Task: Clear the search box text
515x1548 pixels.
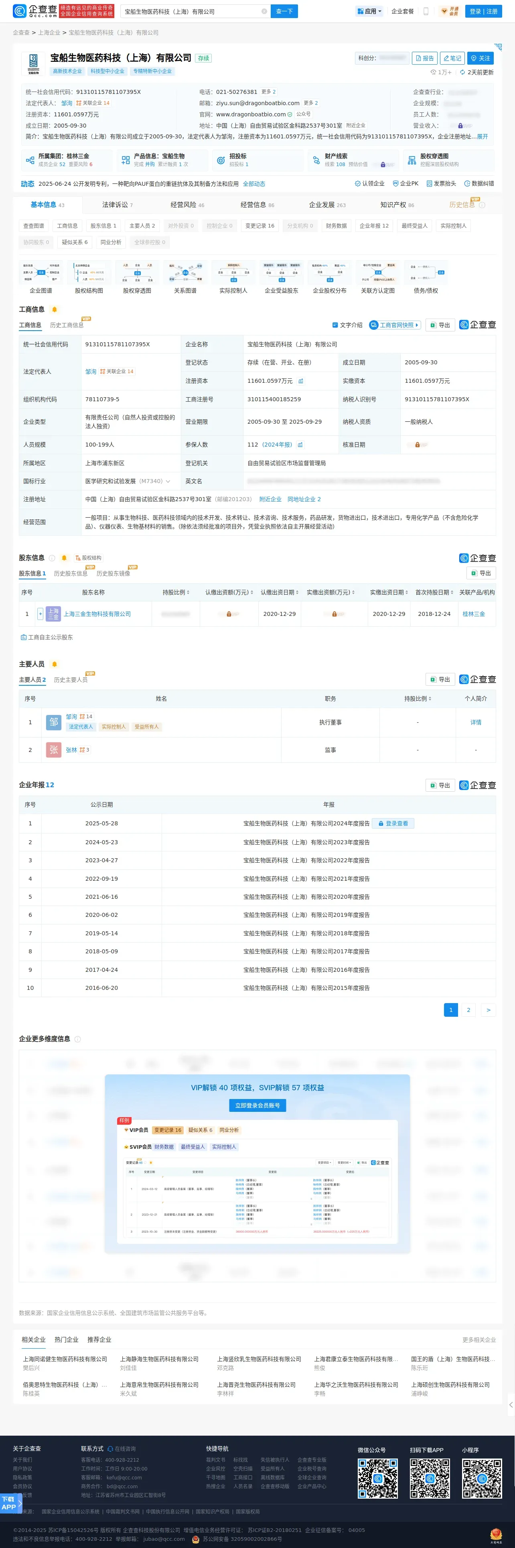Action: [x=264, y=11]
